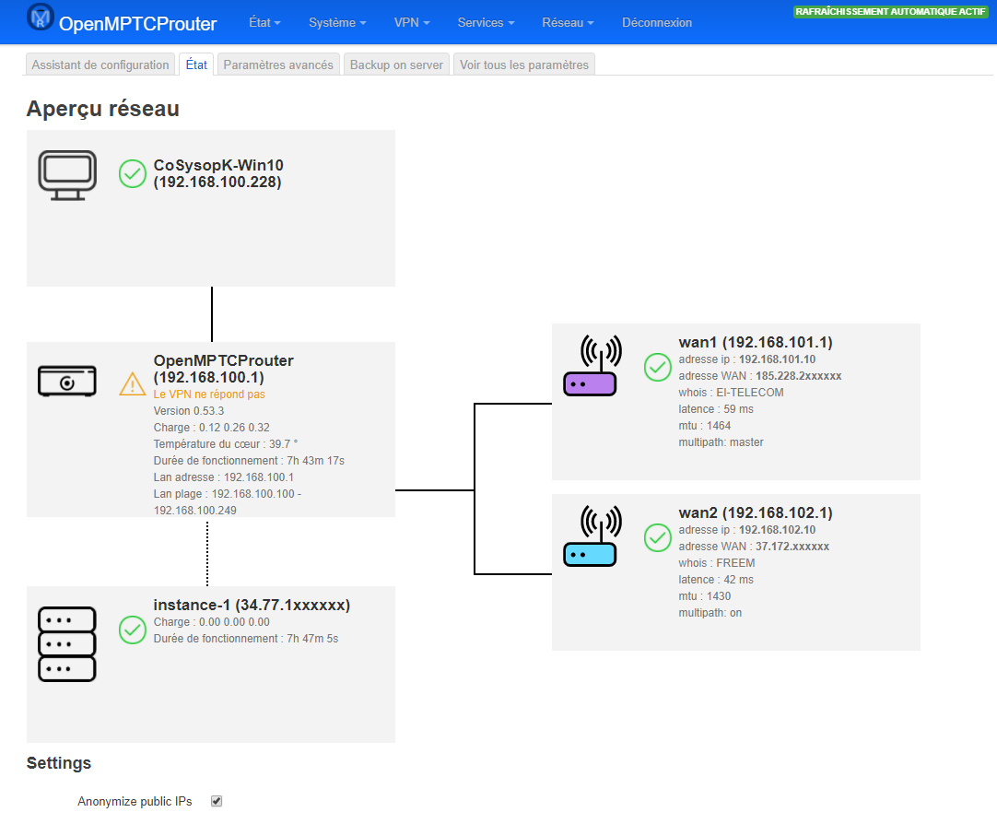Go to Backup on server tab

click(397, 65)
